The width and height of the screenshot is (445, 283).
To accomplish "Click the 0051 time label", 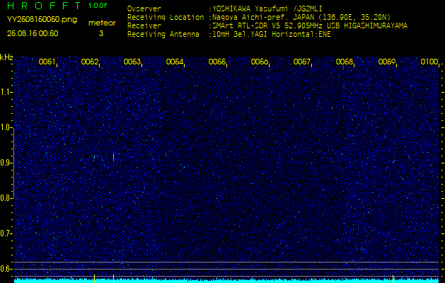I will coord(47,62).
